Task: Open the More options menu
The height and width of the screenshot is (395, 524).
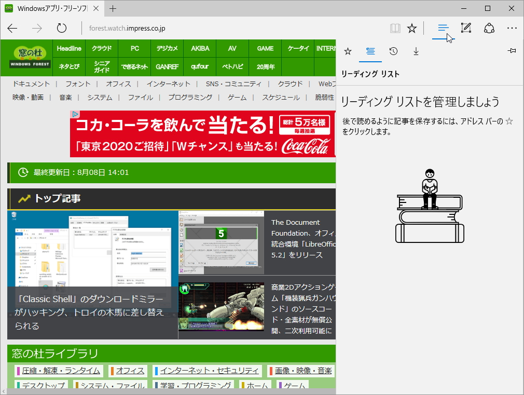Action: 512,28
